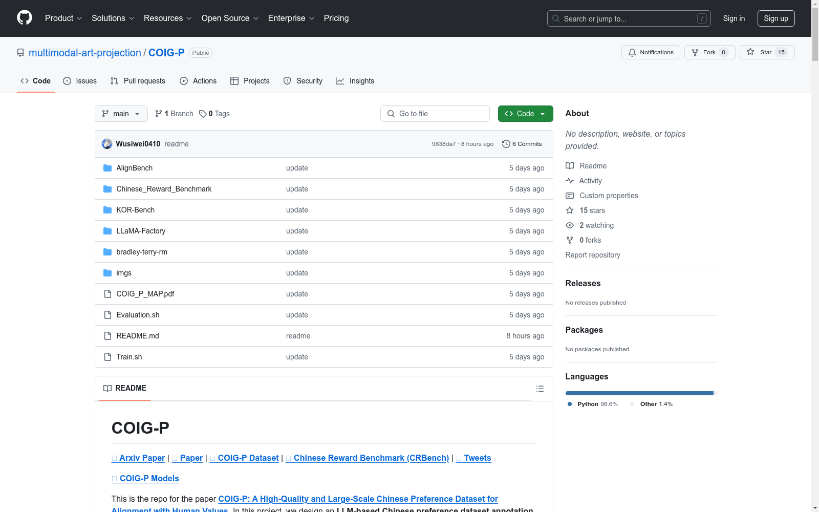Click the pulse icon next to Activity

pos(570,181)
